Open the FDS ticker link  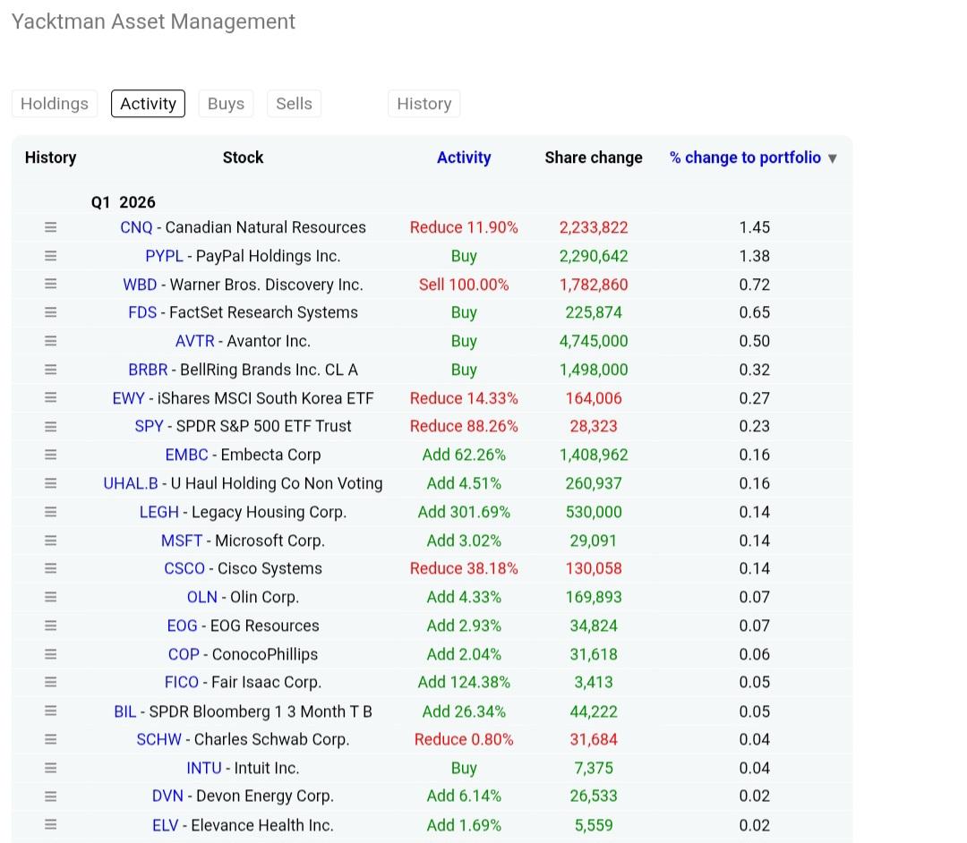142,312
